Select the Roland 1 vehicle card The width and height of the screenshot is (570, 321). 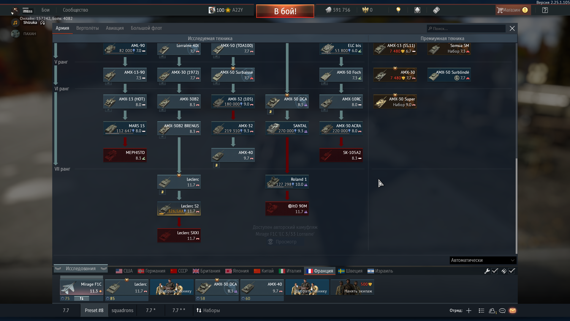(287, 182)
